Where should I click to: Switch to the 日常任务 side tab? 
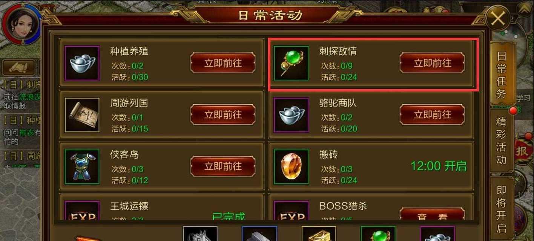502,75
